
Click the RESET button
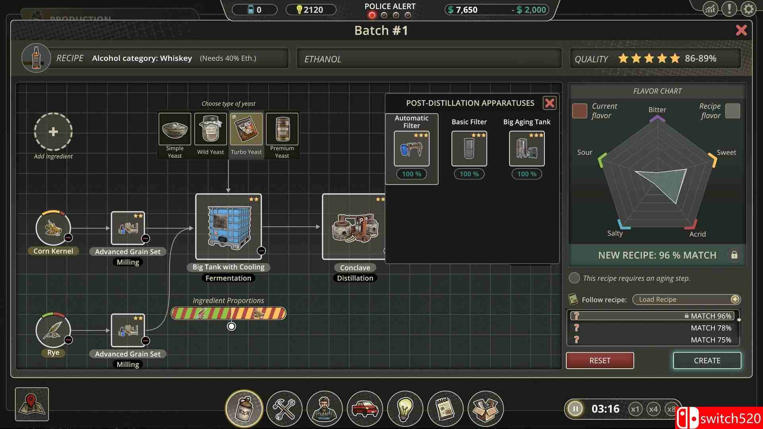pos(600,360)
